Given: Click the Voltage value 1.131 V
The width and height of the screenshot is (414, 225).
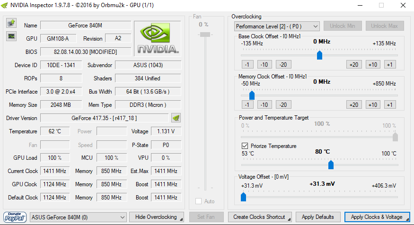Looking at the screenshot, I should coord(166,131).
